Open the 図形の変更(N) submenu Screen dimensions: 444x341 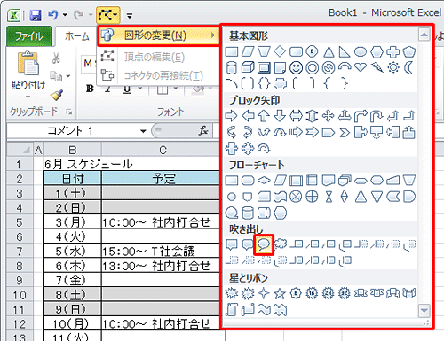[x=158, y=35]
